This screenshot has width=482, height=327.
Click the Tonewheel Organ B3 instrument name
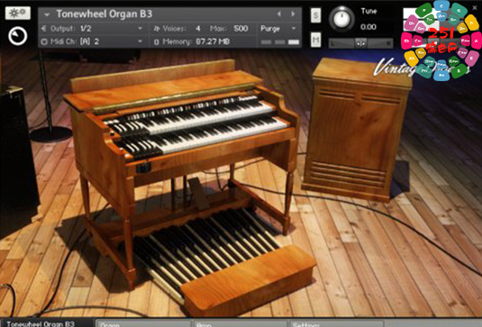pyautogui.click(x=104, y=14)
